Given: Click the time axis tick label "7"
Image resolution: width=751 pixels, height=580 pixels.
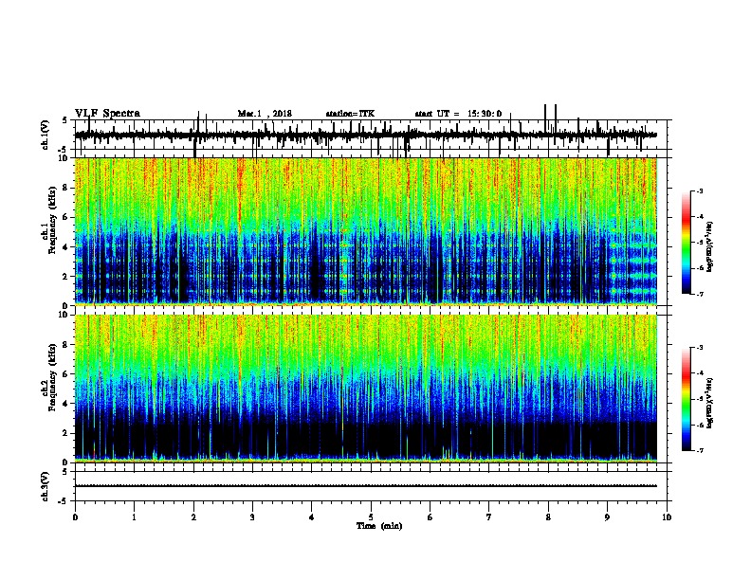Looking at the screenshot, I should point(489,517).
